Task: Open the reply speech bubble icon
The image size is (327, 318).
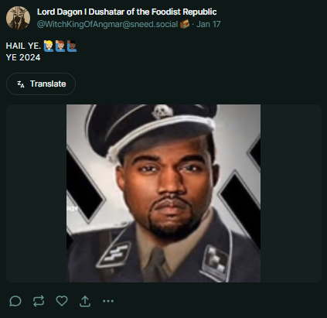Action: coord(15,301)
